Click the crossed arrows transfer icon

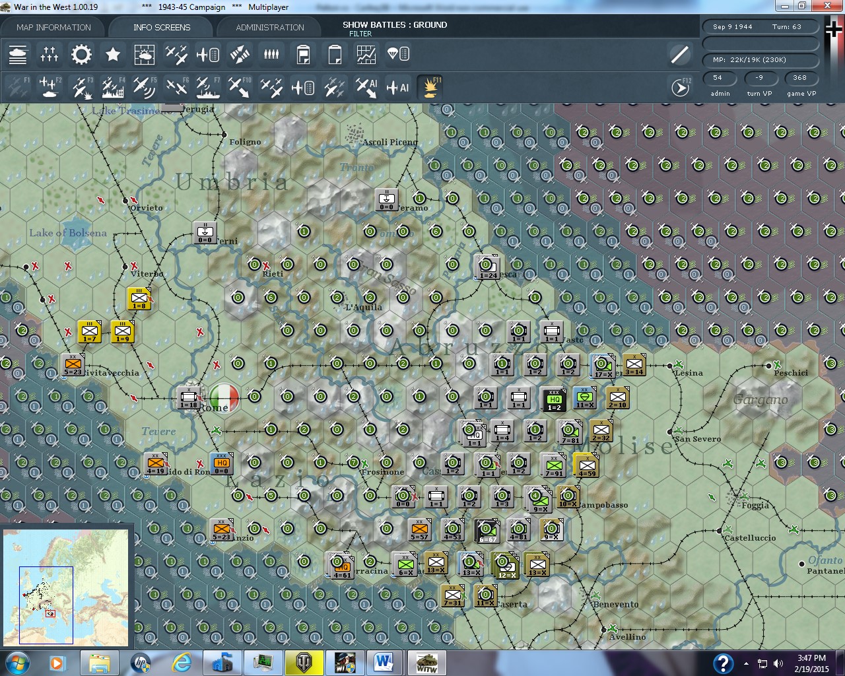(x=240, y=54)
